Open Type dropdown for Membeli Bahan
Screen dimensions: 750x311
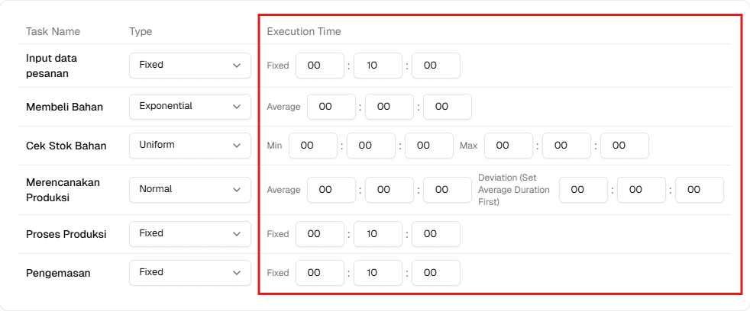coord(189,107)
